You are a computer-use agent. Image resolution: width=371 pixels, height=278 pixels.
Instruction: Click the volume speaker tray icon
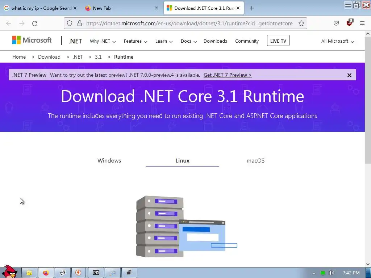pos(331,273)
